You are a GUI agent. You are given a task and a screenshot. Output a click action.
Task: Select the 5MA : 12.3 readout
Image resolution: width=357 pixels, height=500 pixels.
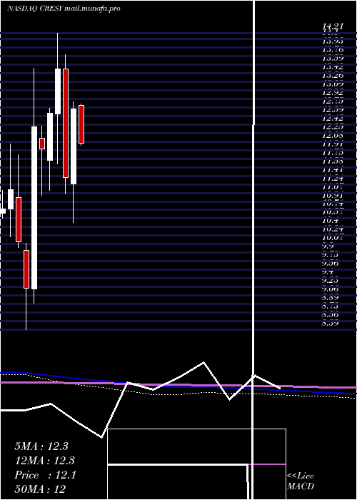pos(41,446)
